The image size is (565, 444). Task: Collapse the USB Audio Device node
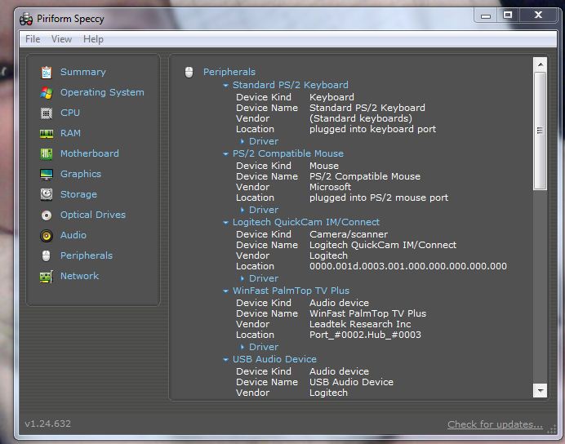225,359
